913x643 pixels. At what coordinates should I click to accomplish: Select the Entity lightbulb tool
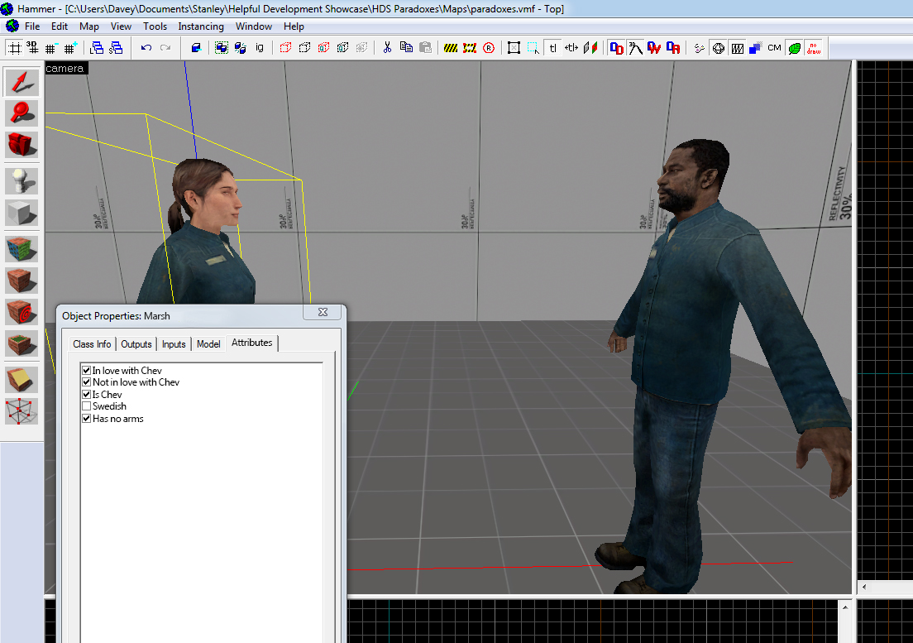(x=22, y=181)
